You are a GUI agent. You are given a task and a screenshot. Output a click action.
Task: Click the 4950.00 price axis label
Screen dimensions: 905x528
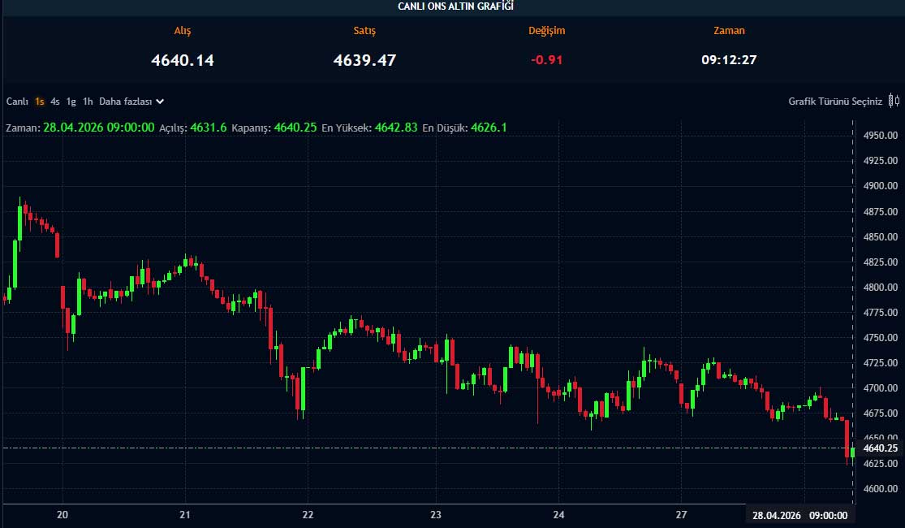point(881,136)
